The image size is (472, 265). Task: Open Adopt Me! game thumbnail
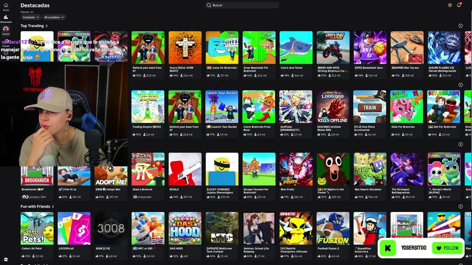(111, 176)
